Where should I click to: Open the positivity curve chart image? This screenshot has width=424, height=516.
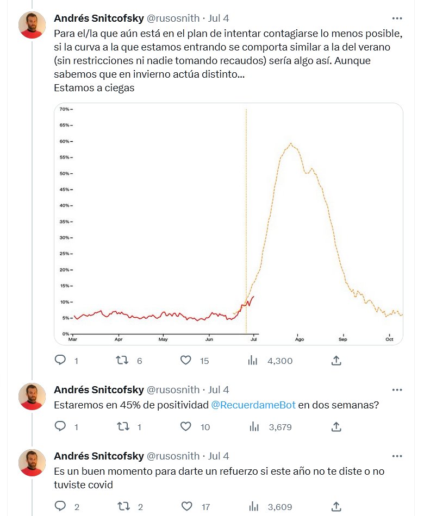(228, 224)
